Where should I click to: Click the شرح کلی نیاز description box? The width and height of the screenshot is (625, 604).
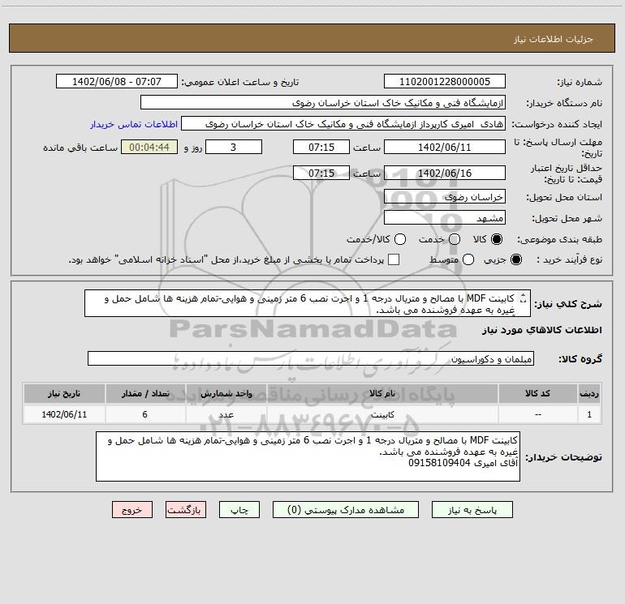[x=308, y=303]
